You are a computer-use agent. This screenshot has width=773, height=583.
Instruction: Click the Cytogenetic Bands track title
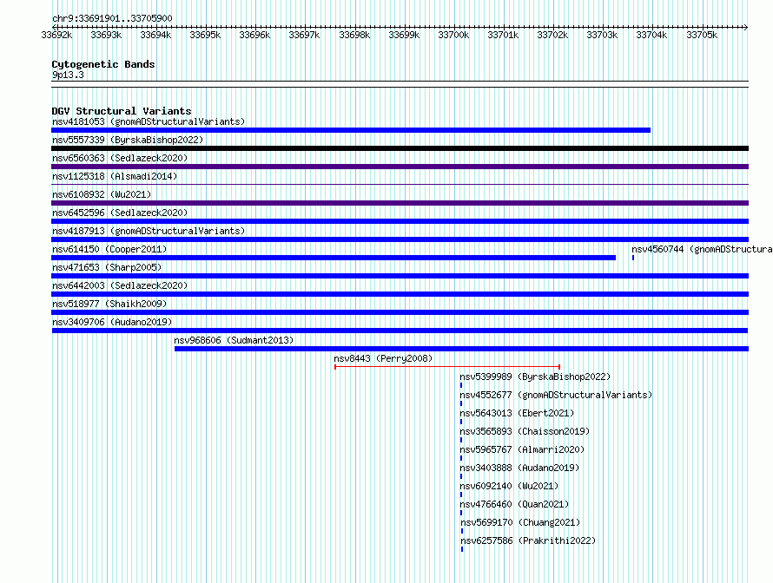pos(103,64)
